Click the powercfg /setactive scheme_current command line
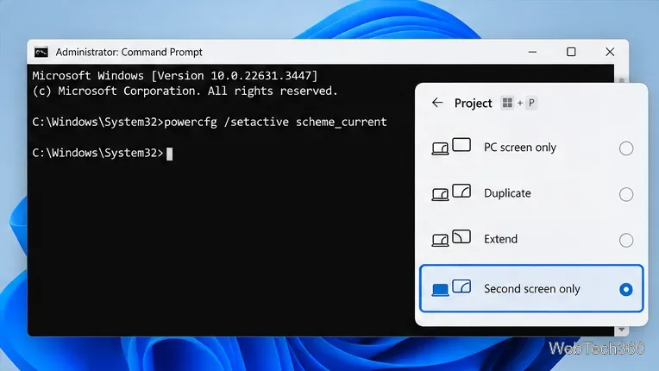659x371 pixels. tap(210, 122)
